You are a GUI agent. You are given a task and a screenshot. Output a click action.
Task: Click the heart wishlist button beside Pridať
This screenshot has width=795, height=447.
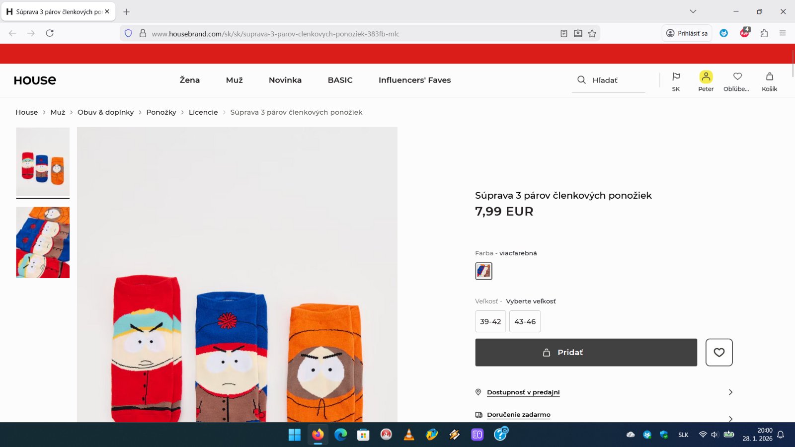pos(718,353)
